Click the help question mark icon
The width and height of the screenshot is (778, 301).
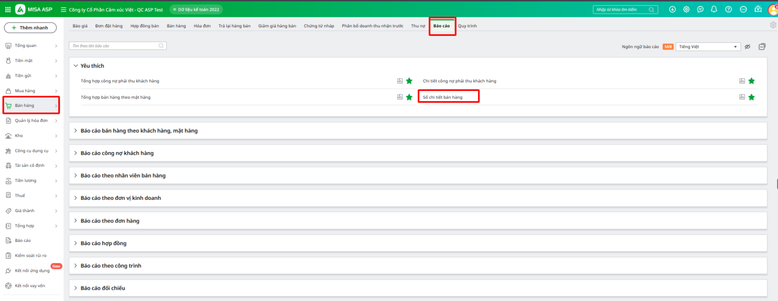coord(728,9)
